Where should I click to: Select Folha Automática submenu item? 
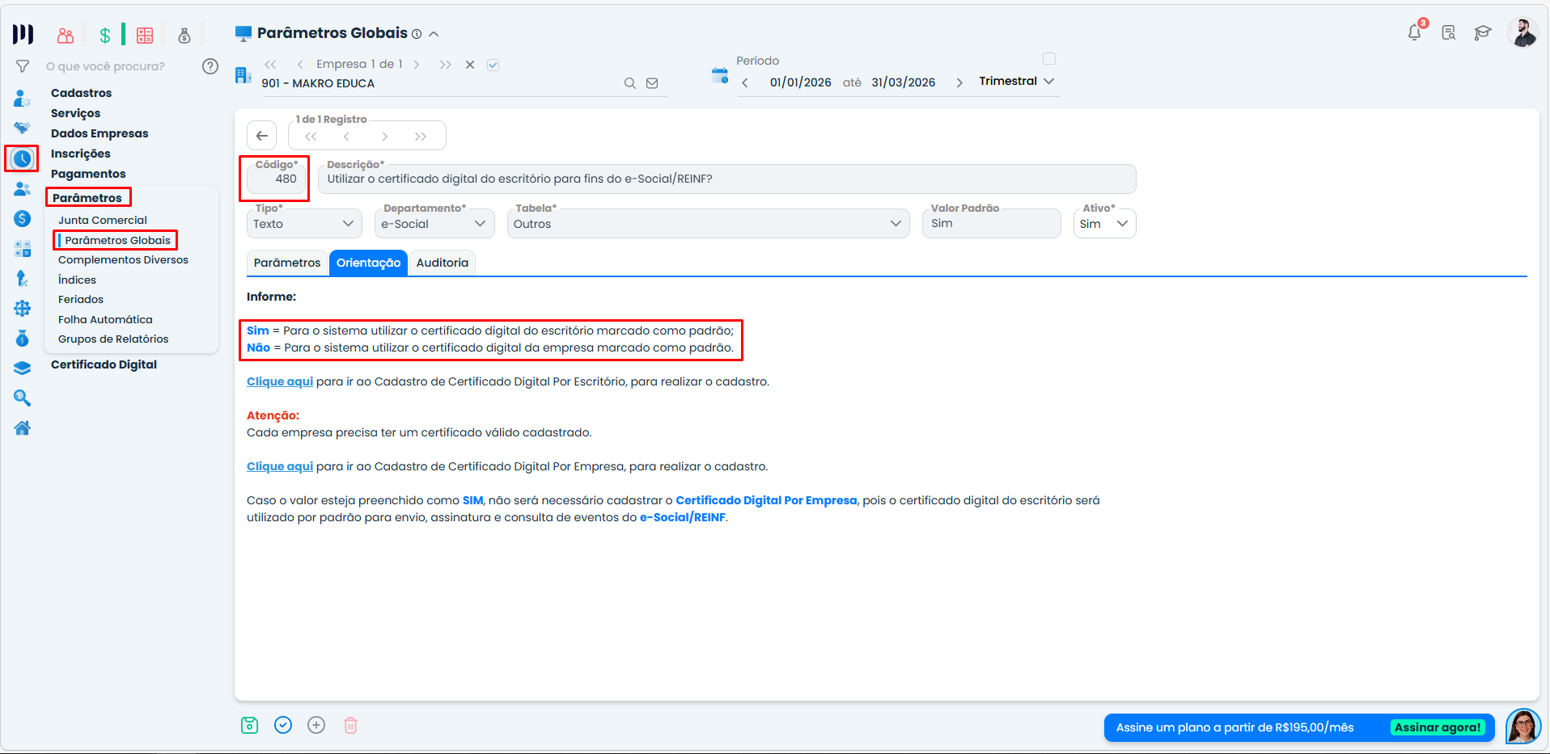click(x=105, y=319)
